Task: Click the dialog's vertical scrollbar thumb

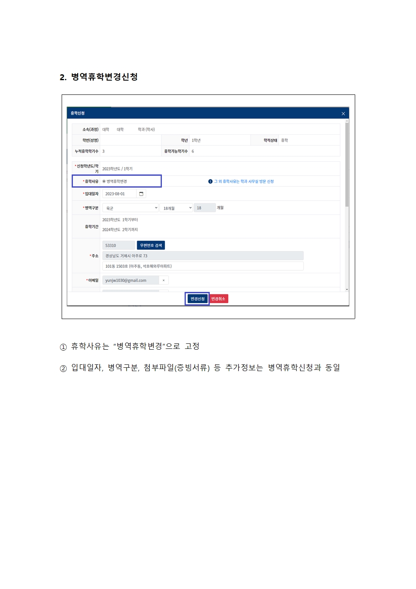Action: tap(347, 165)
